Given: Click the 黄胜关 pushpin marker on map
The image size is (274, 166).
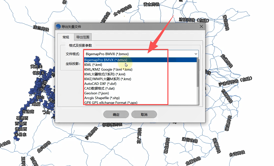Looking at the screenshot, I should click(37, 60).
